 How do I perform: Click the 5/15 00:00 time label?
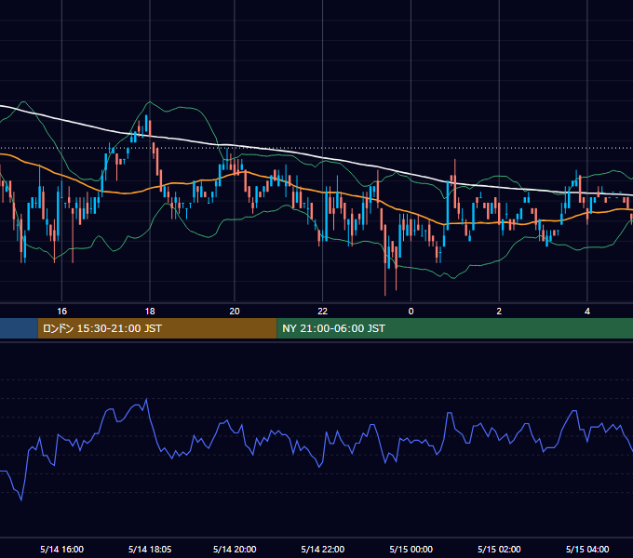click(x=411, y=549)
